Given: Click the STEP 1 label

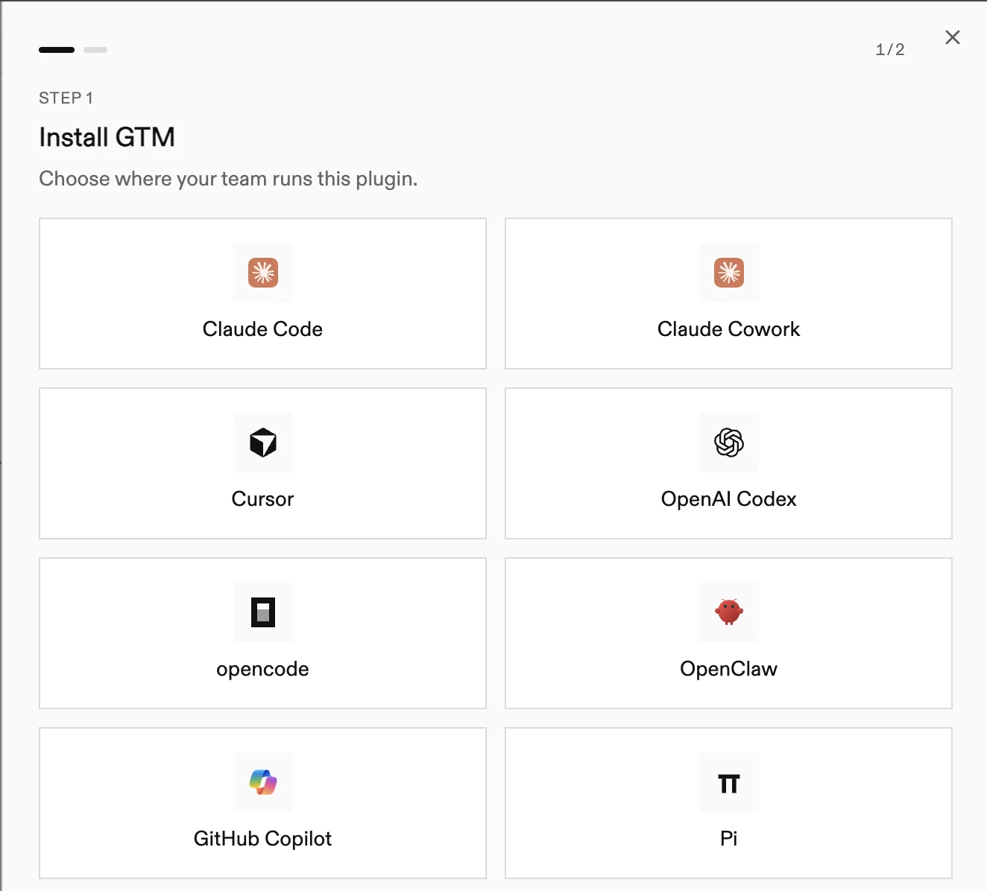Looking at the screenshot, I should click(x=66, y=98).
